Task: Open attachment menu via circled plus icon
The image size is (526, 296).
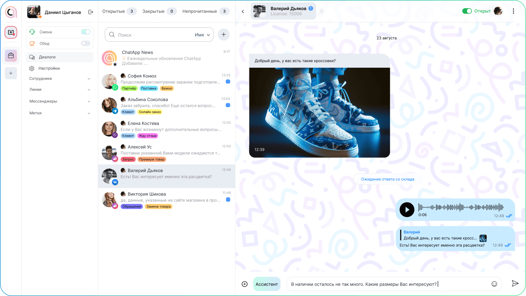Action: pyautogui.click(x=245, y=284)
